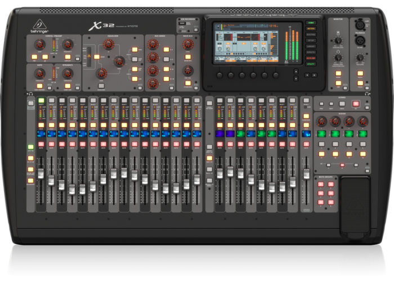Select Bus Sends 13-16 bank button

(x=166, y=79)
